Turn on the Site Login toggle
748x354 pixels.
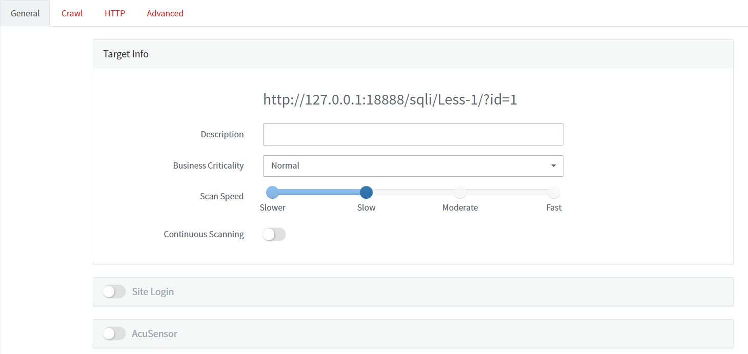click(114, 291)
